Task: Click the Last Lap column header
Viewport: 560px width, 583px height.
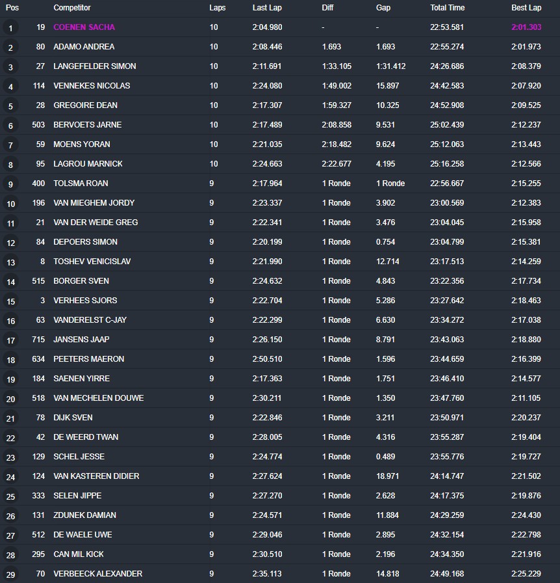Action: point(267,8)
